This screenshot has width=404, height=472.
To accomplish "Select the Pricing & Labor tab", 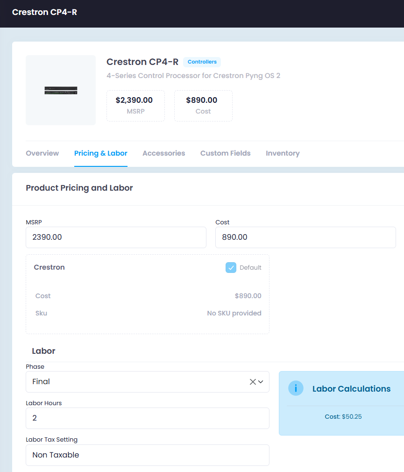I will click(x=101, y=153).
